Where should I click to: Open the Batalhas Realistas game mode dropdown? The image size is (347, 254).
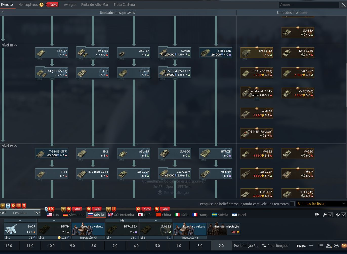pos(321,204)
